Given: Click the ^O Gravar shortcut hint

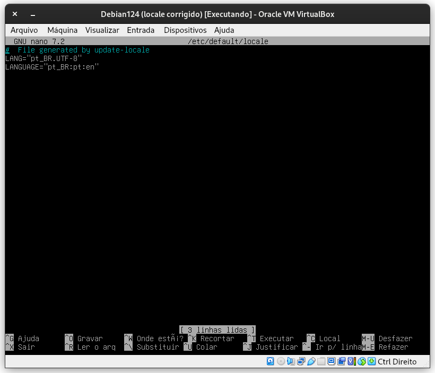Looking at the screenshot, I should pos(84,339).
